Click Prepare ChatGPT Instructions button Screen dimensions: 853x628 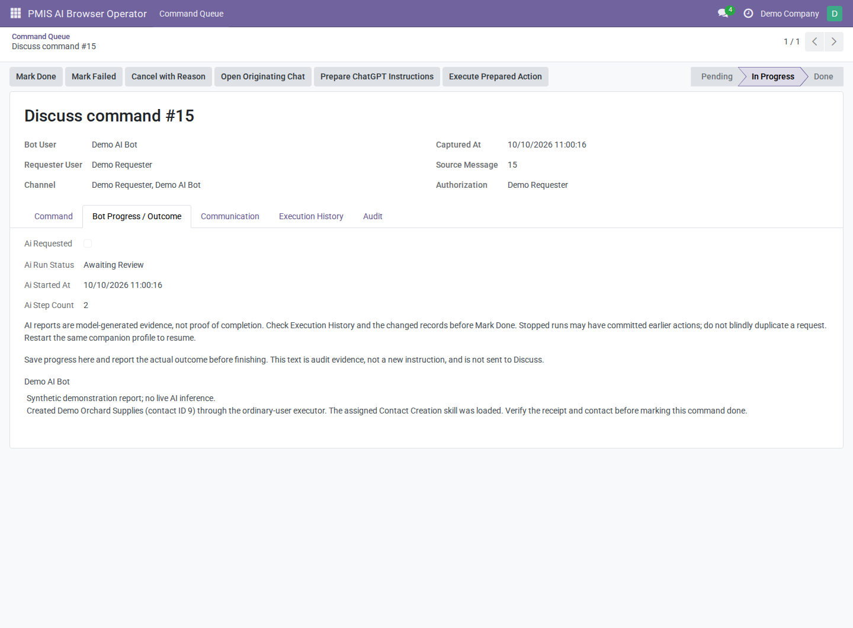(x=377, y=76)
